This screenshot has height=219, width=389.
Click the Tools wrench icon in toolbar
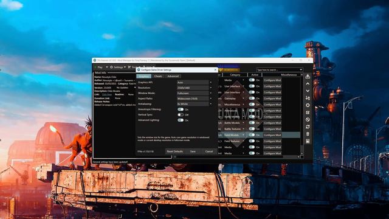pyautogui.click(x=129, y=67)
